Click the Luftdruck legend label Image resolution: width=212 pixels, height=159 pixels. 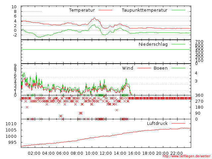pos(157,123)
